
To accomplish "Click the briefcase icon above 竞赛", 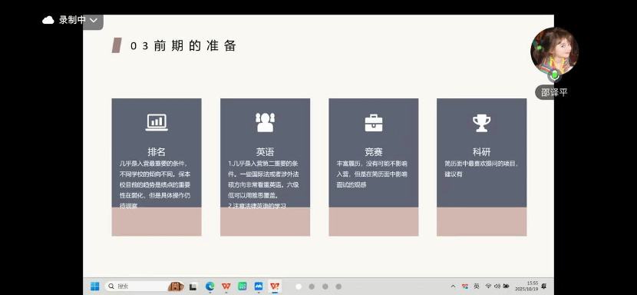I will 373,122.
